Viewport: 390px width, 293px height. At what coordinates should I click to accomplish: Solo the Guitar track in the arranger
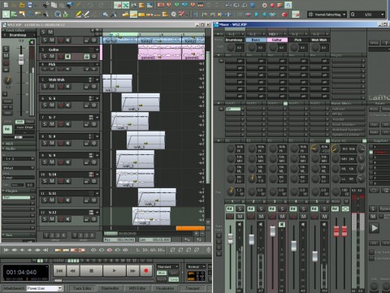pyautogui.click(x=45, y=56)
